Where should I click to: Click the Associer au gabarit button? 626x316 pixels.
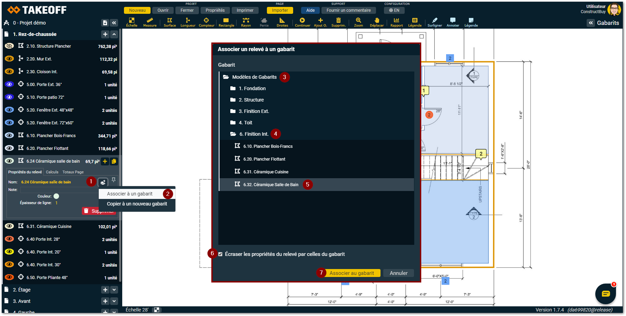tap(351, 273)
